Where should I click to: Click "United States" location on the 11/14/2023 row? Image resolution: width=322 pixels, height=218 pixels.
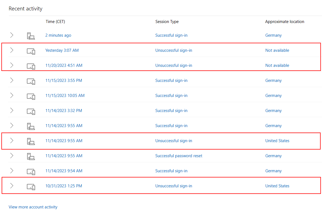click(277, 140)
